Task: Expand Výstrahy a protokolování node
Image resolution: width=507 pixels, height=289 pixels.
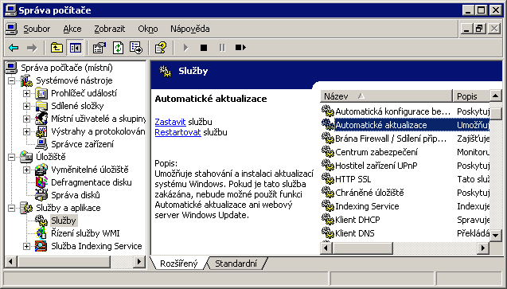Action: 26,131
